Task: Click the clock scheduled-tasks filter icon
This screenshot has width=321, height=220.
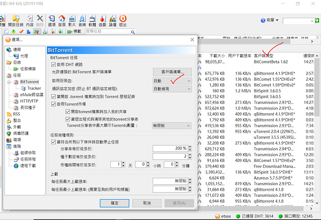Action: tap(45, 32)
